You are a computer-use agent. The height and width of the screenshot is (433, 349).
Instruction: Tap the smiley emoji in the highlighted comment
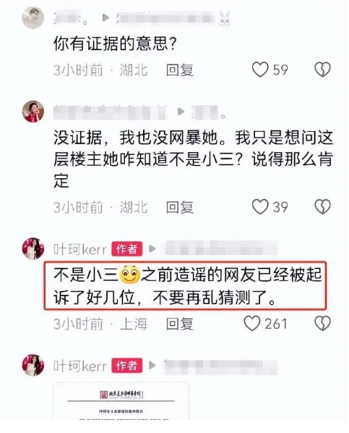point(129,274)
